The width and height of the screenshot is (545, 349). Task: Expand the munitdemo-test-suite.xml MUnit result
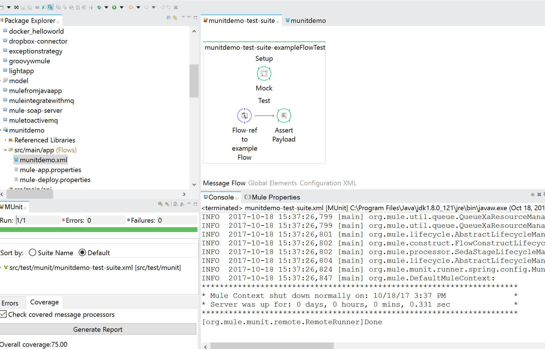[x=1, y=267]
